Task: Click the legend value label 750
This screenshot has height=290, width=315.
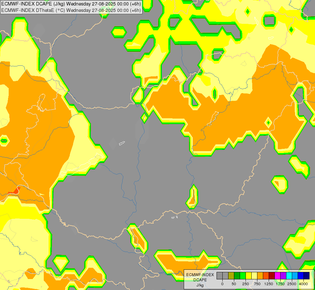Action: tap(257, 284)
